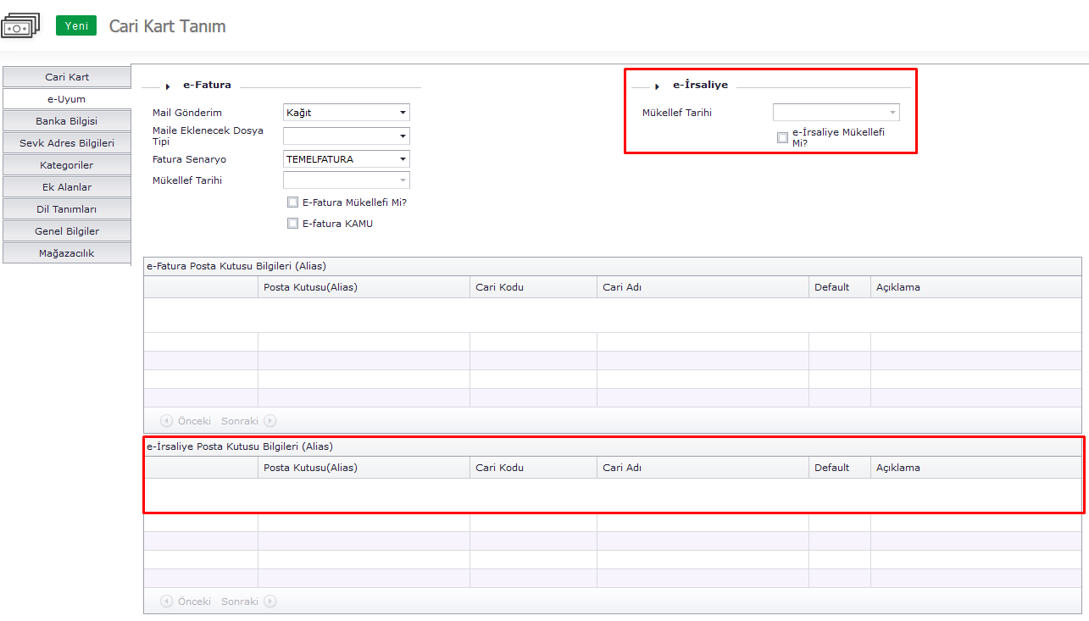Viewport: 1089px width, 621px height.
Task: Click the money card icon at top left
Action: point(20,25)
